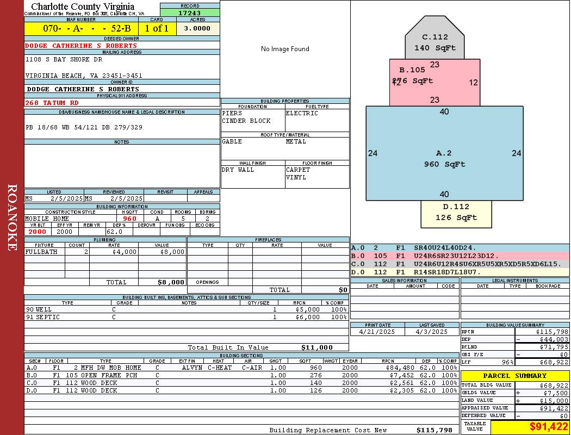
Task: Select the plumbing rate $4,000
Action: pos(125,252)
